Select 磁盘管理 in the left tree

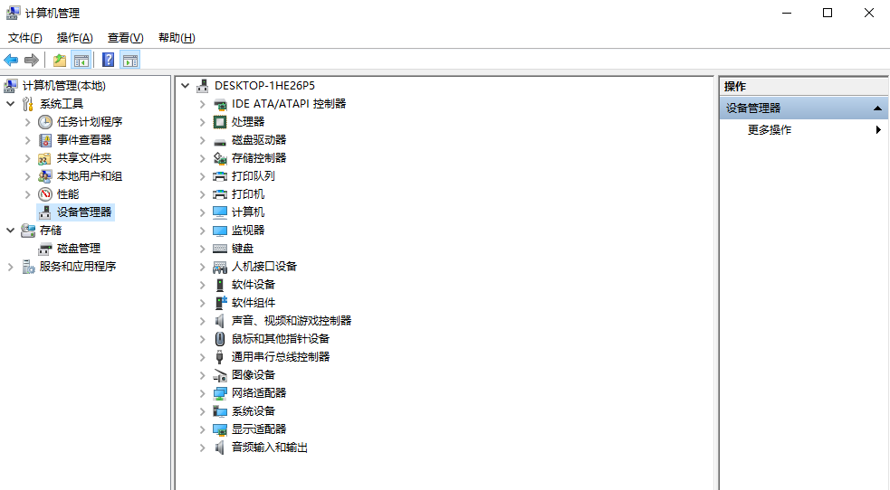(x=79, y=249)
